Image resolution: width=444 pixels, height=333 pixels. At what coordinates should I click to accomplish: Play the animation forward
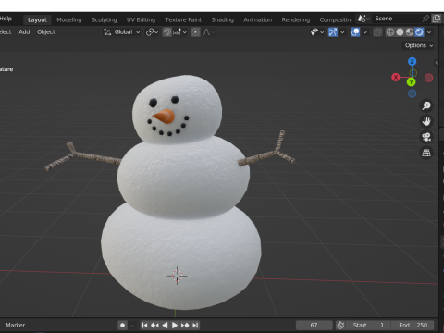pyautogui.click(x=175, y=325)
